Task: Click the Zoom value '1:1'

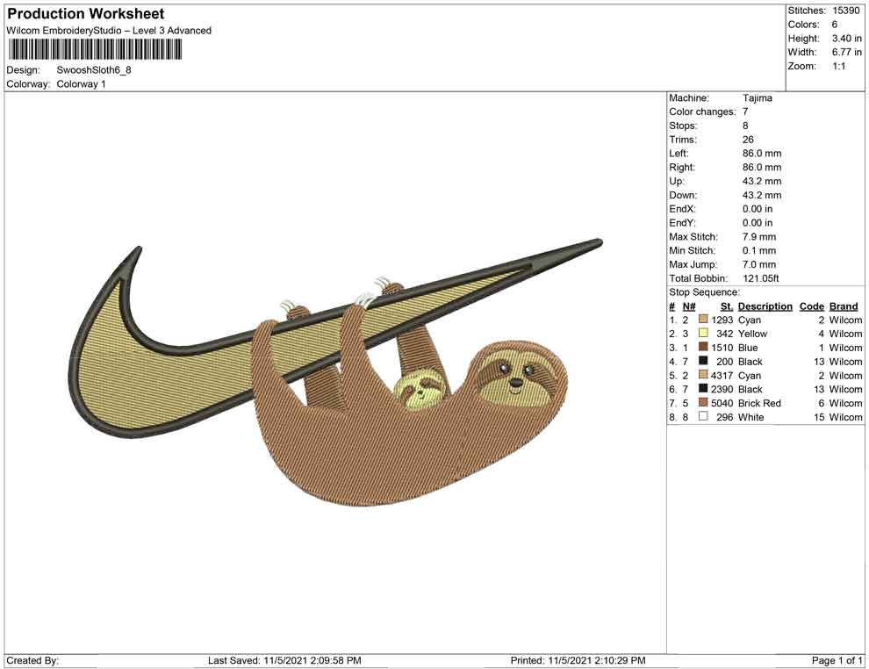Action: point(839,66)
